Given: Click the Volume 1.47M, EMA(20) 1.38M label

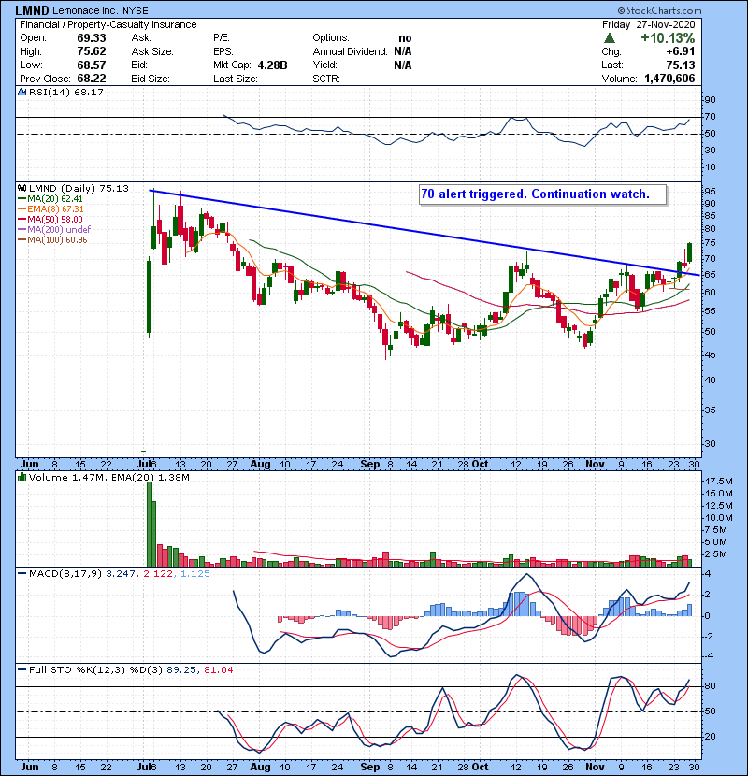Looking at the screenshot, I should (108, 478).
